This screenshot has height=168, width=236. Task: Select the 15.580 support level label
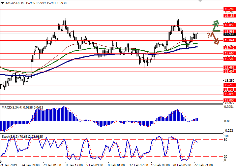tap(229, 59)
